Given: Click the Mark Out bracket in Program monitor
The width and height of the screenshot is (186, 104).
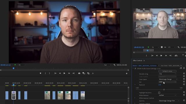Looking at the screenshot, I should pyautogui.click(x=49, y=73).
